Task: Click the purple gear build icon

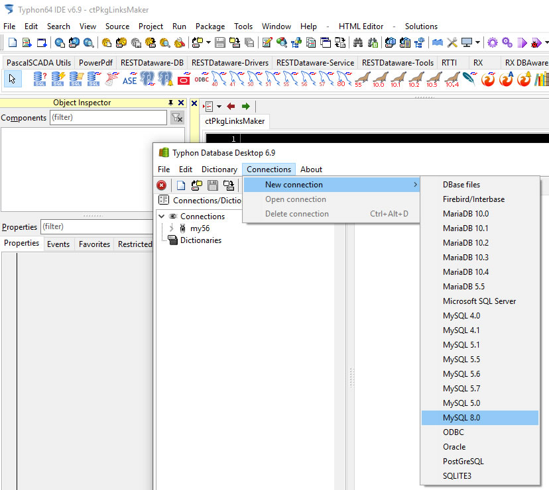Action: click(492, 42)
